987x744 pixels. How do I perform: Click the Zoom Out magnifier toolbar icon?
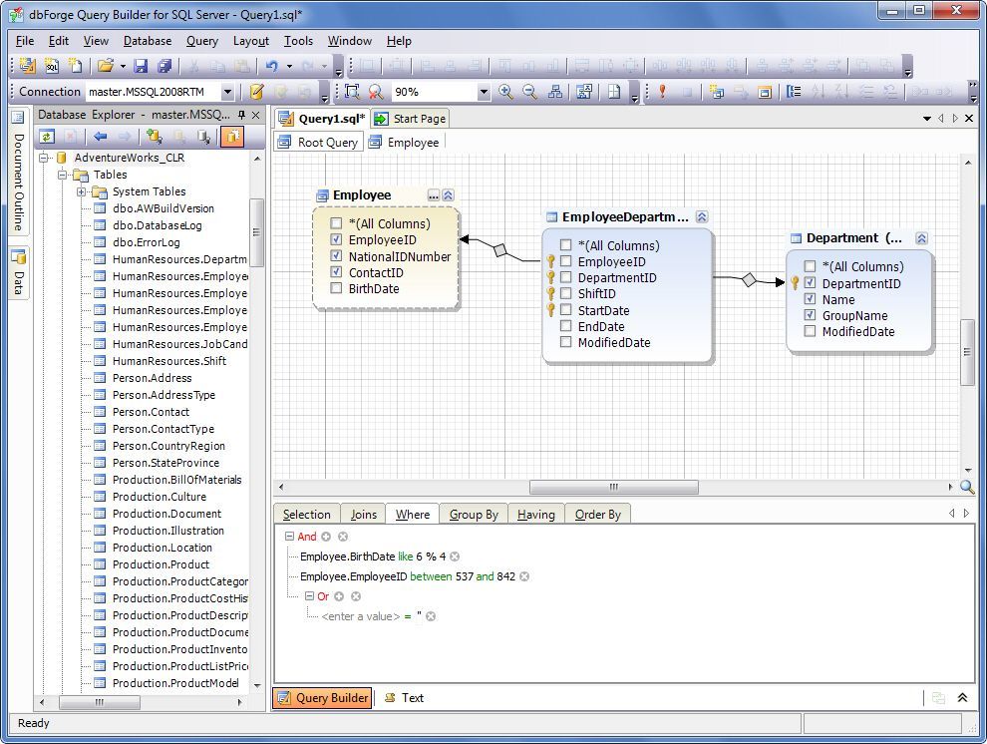click(529, 92)
